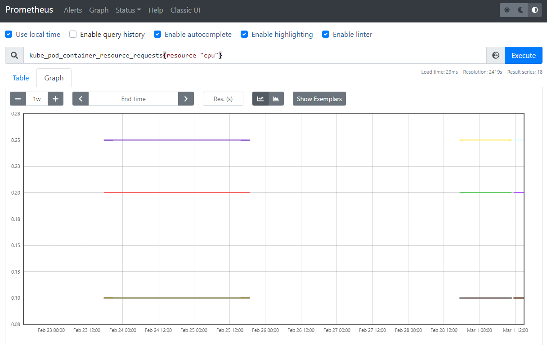Enable the query history checkbox
547x345 pixels.
point(73,34)
